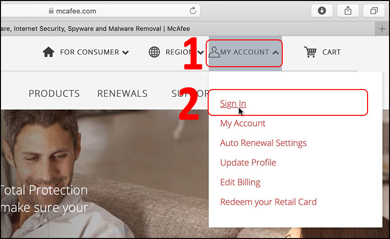
Task: Select My Account from the dropdown list
Action: (243, 123)
